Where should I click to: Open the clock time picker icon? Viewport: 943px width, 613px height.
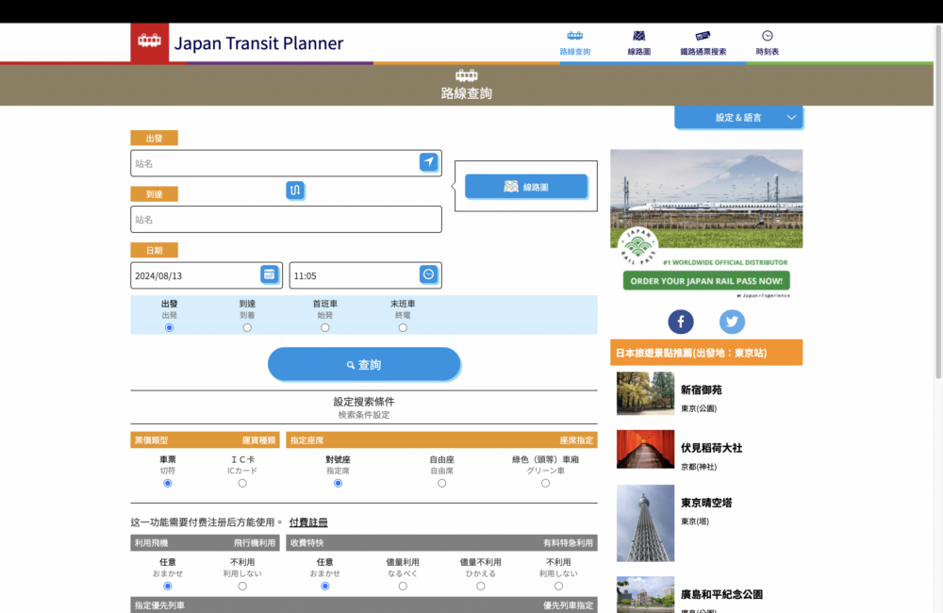click(429, 274)
